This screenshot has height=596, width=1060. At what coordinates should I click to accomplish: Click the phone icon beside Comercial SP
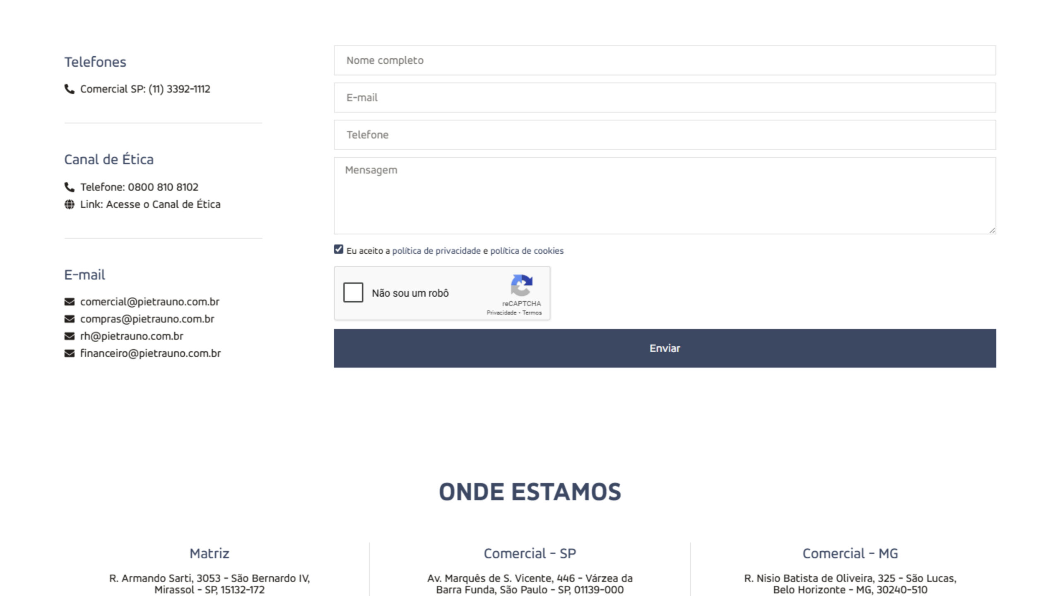coord(69,89)
